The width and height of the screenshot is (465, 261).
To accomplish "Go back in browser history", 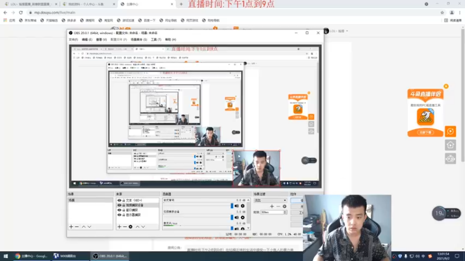I will click(x=5, y=12).
